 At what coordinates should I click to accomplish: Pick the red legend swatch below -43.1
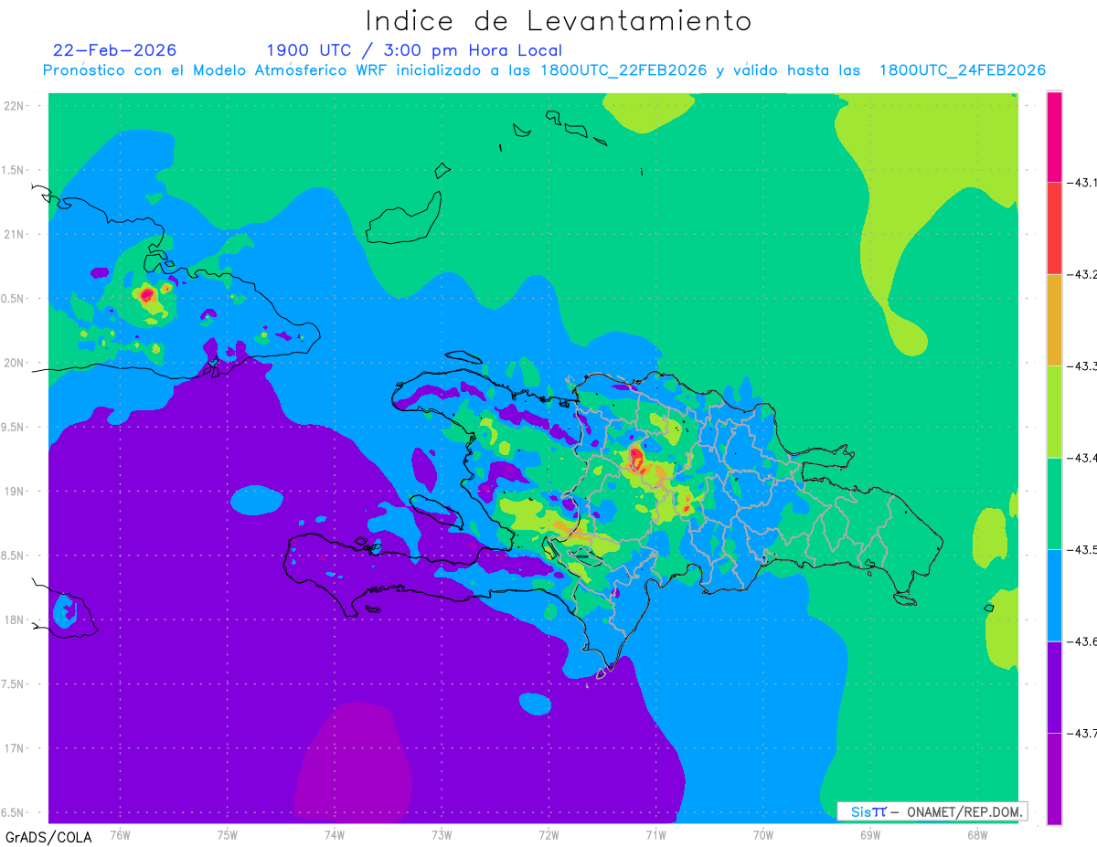pos(1054,228)
